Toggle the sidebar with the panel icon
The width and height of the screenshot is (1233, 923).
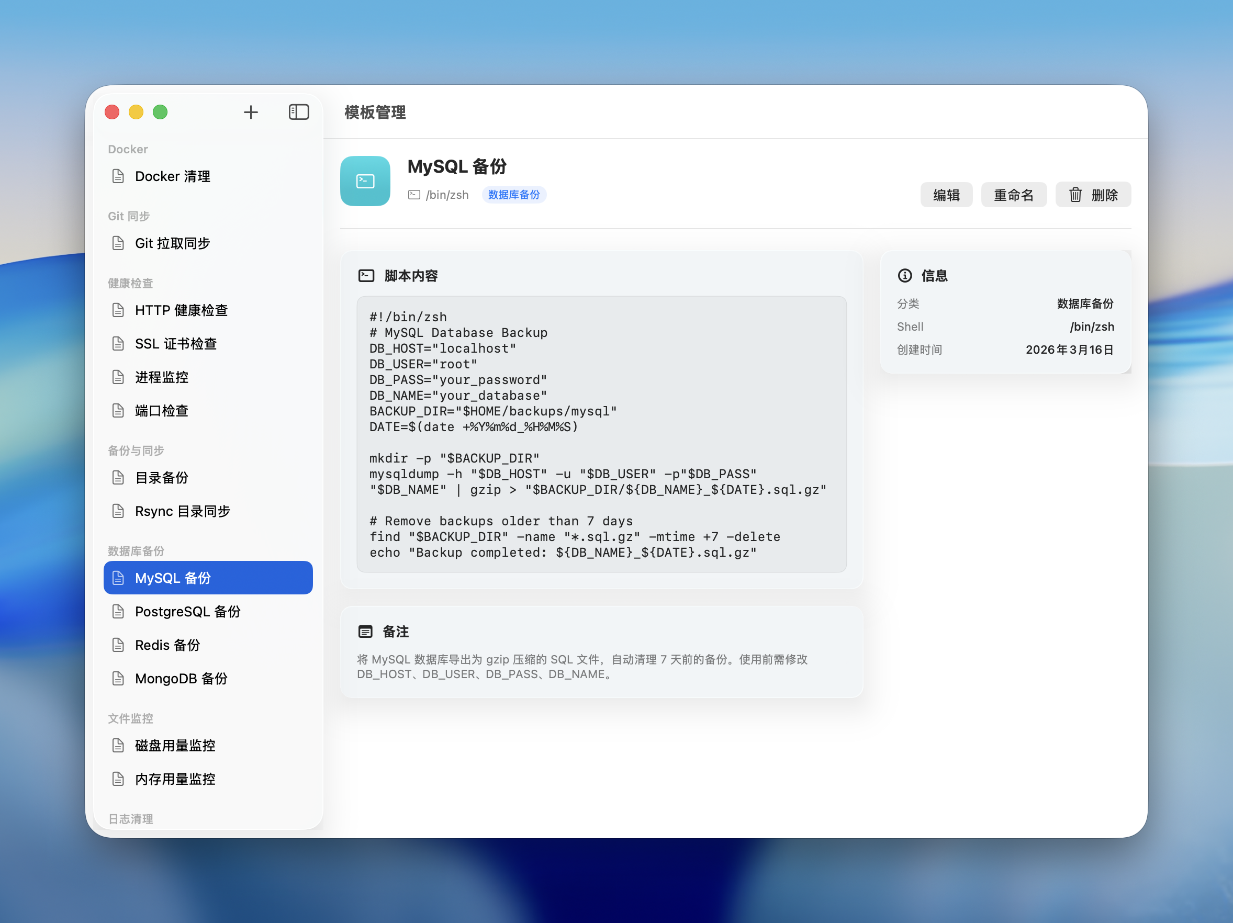point(299,112)
